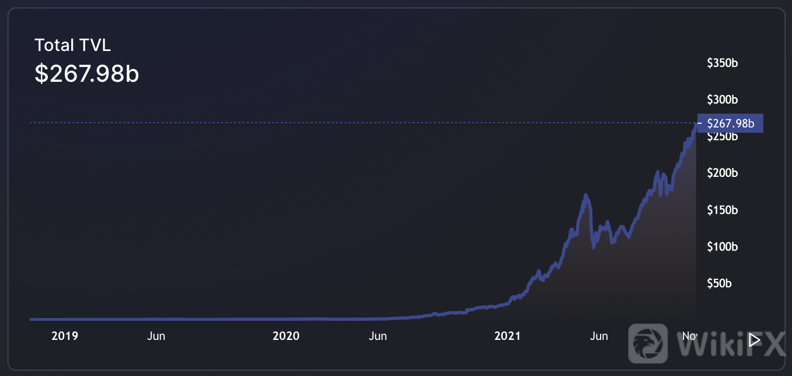This screenshot has height=376, width=792.
Task: Select the Jun marker right of 2021
Action: [599, 336]
